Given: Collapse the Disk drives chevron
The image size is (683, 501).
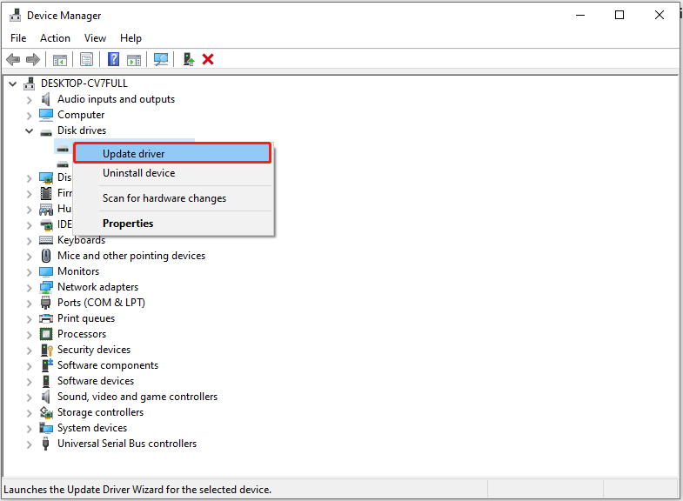Looking at the screenshot, I should (x=30, y=130).
